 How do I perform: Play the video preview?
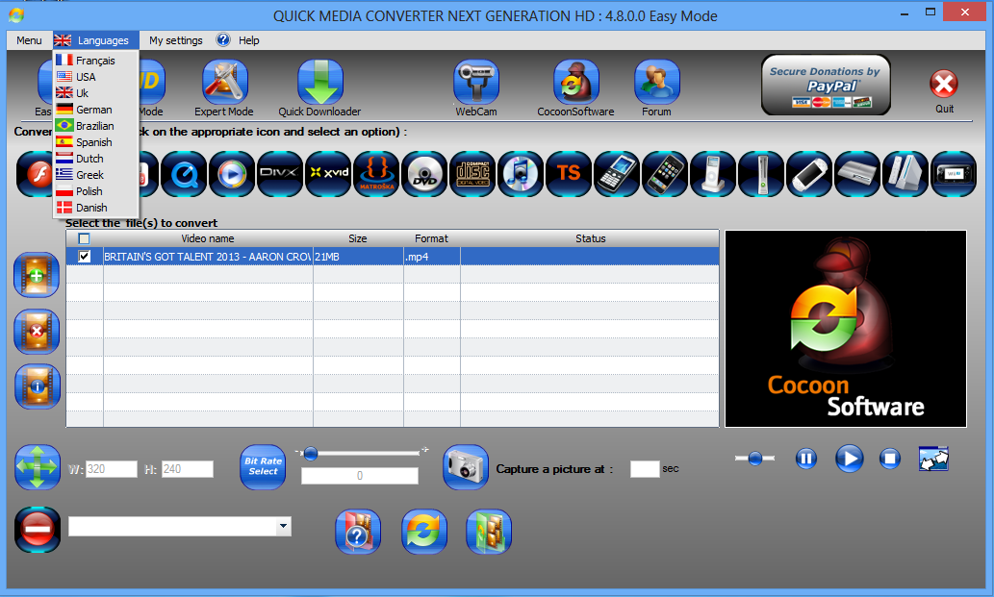[849, 459]
